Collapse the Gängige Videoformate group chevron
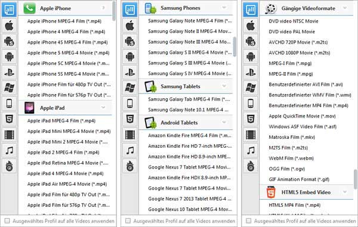 (x=345, y=8)
